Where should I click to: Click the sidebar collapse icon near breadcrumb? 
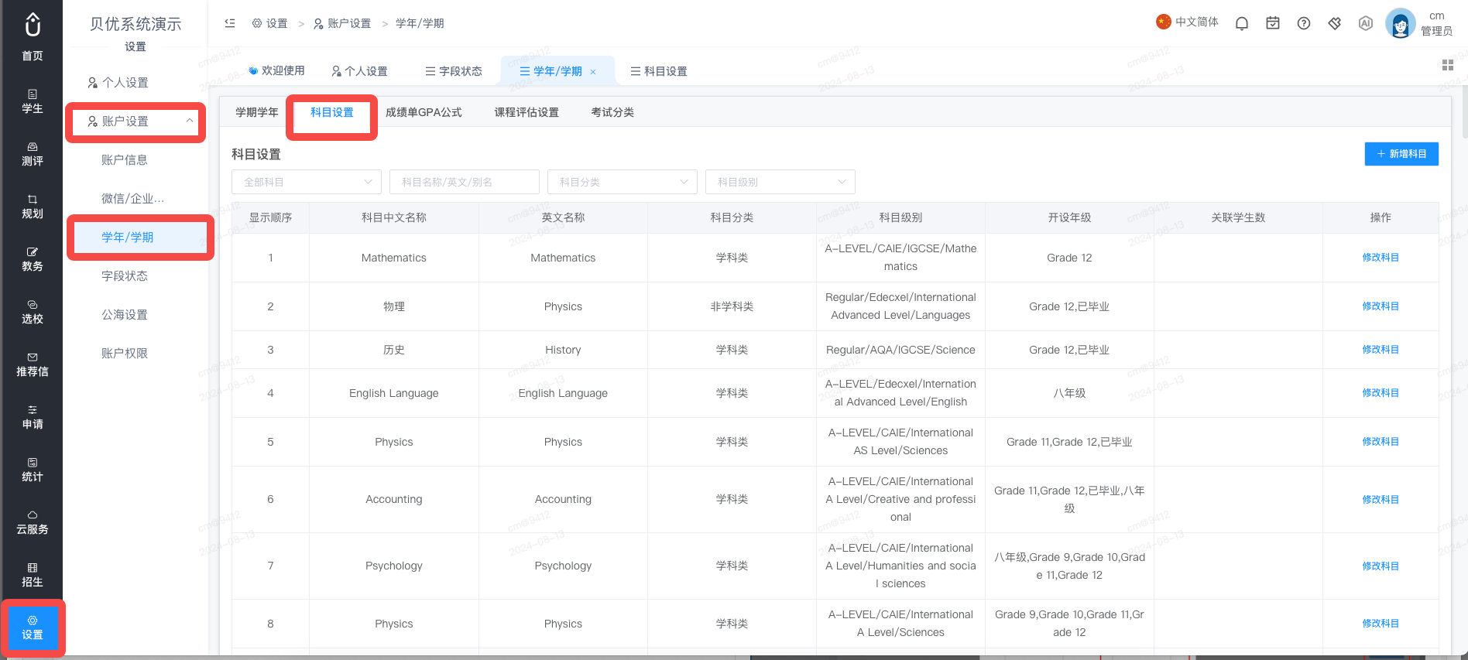[x=230, y=23]
